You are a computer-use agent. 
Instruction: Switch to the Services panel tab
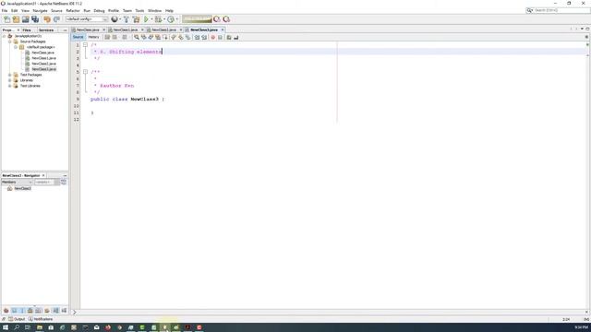[x=46, y=30]
